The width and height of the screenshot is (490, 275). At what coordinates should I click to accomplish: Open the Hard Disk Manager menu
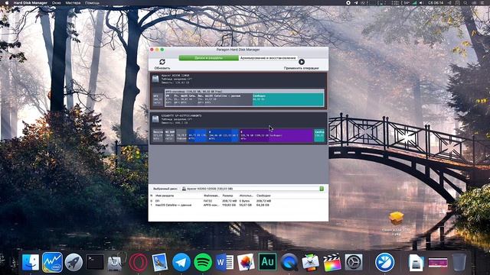31,3
